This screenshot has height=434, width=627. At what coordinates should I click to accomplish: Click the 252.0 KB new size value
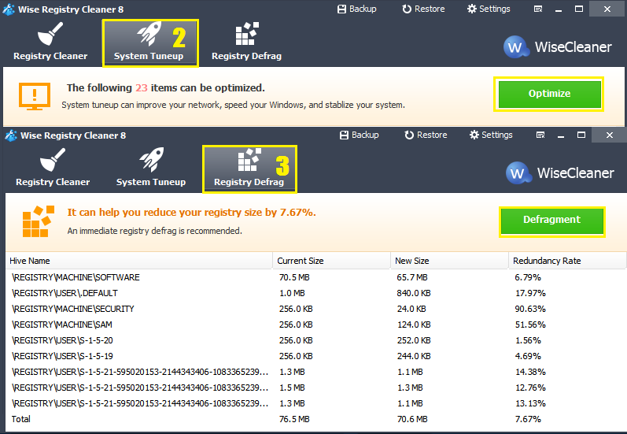coord(414,340)
